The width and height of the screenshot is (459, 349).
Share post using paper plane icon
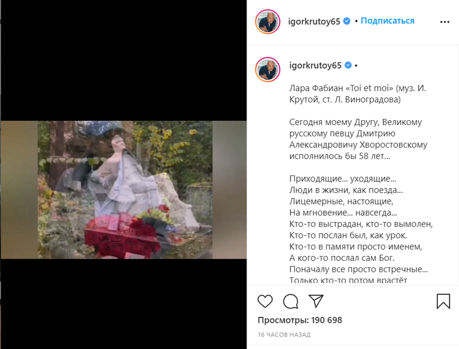[316, 301]
